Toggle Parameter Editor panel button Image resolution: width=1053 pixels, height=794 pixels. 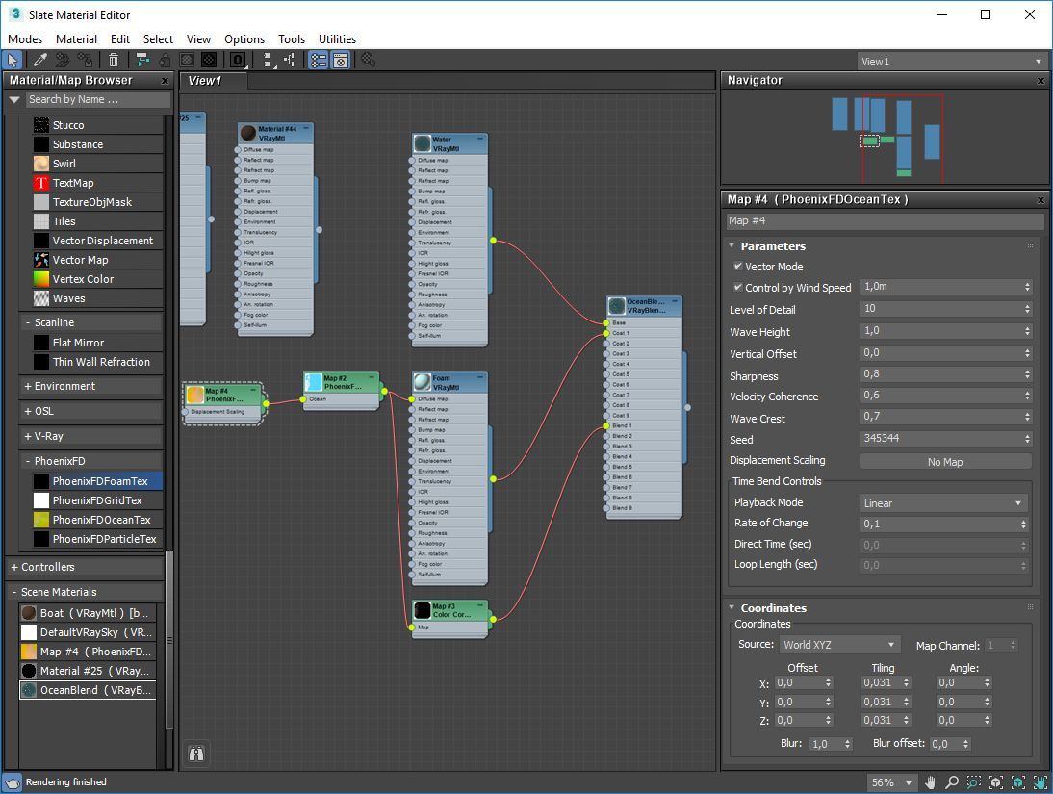(x=341, y=61)
